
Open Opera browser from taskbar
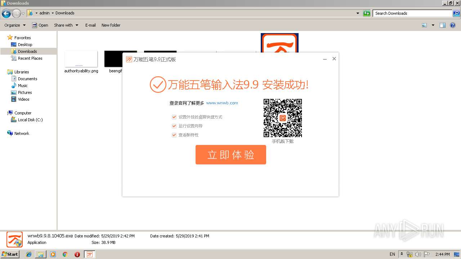[77, 254]
